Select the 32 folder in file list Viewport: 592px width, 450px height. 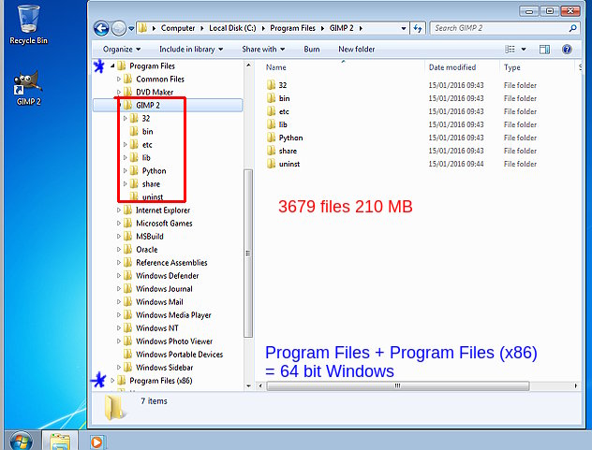[283, 85]
